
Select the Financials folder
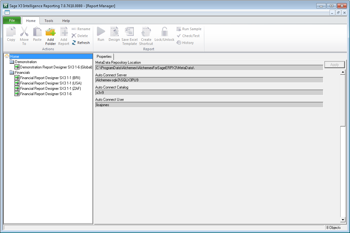point(23,73)
